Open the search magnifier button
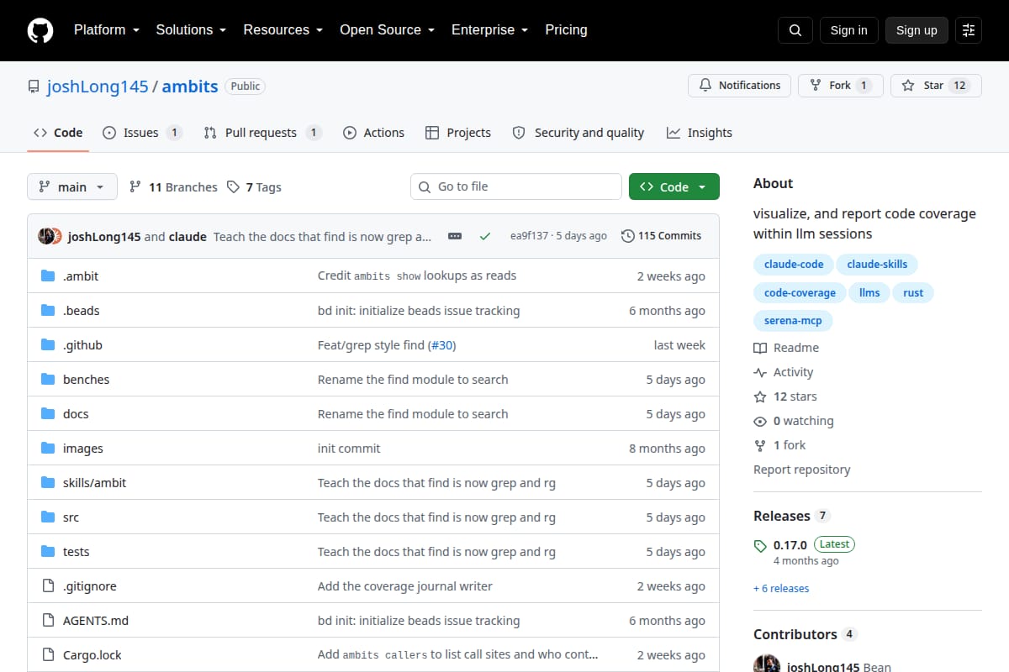 795,30
